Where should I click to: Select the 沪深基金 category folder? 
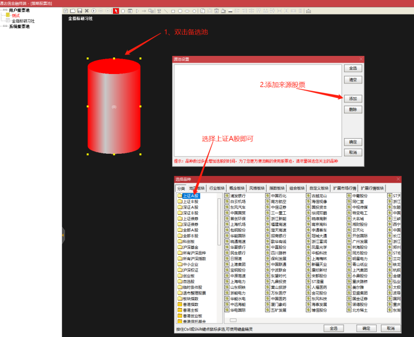click(x=188, y=247)
